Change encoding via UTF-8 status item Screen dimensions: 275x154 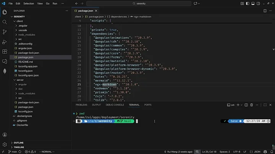pyautogui.click(x=236, y=152)
